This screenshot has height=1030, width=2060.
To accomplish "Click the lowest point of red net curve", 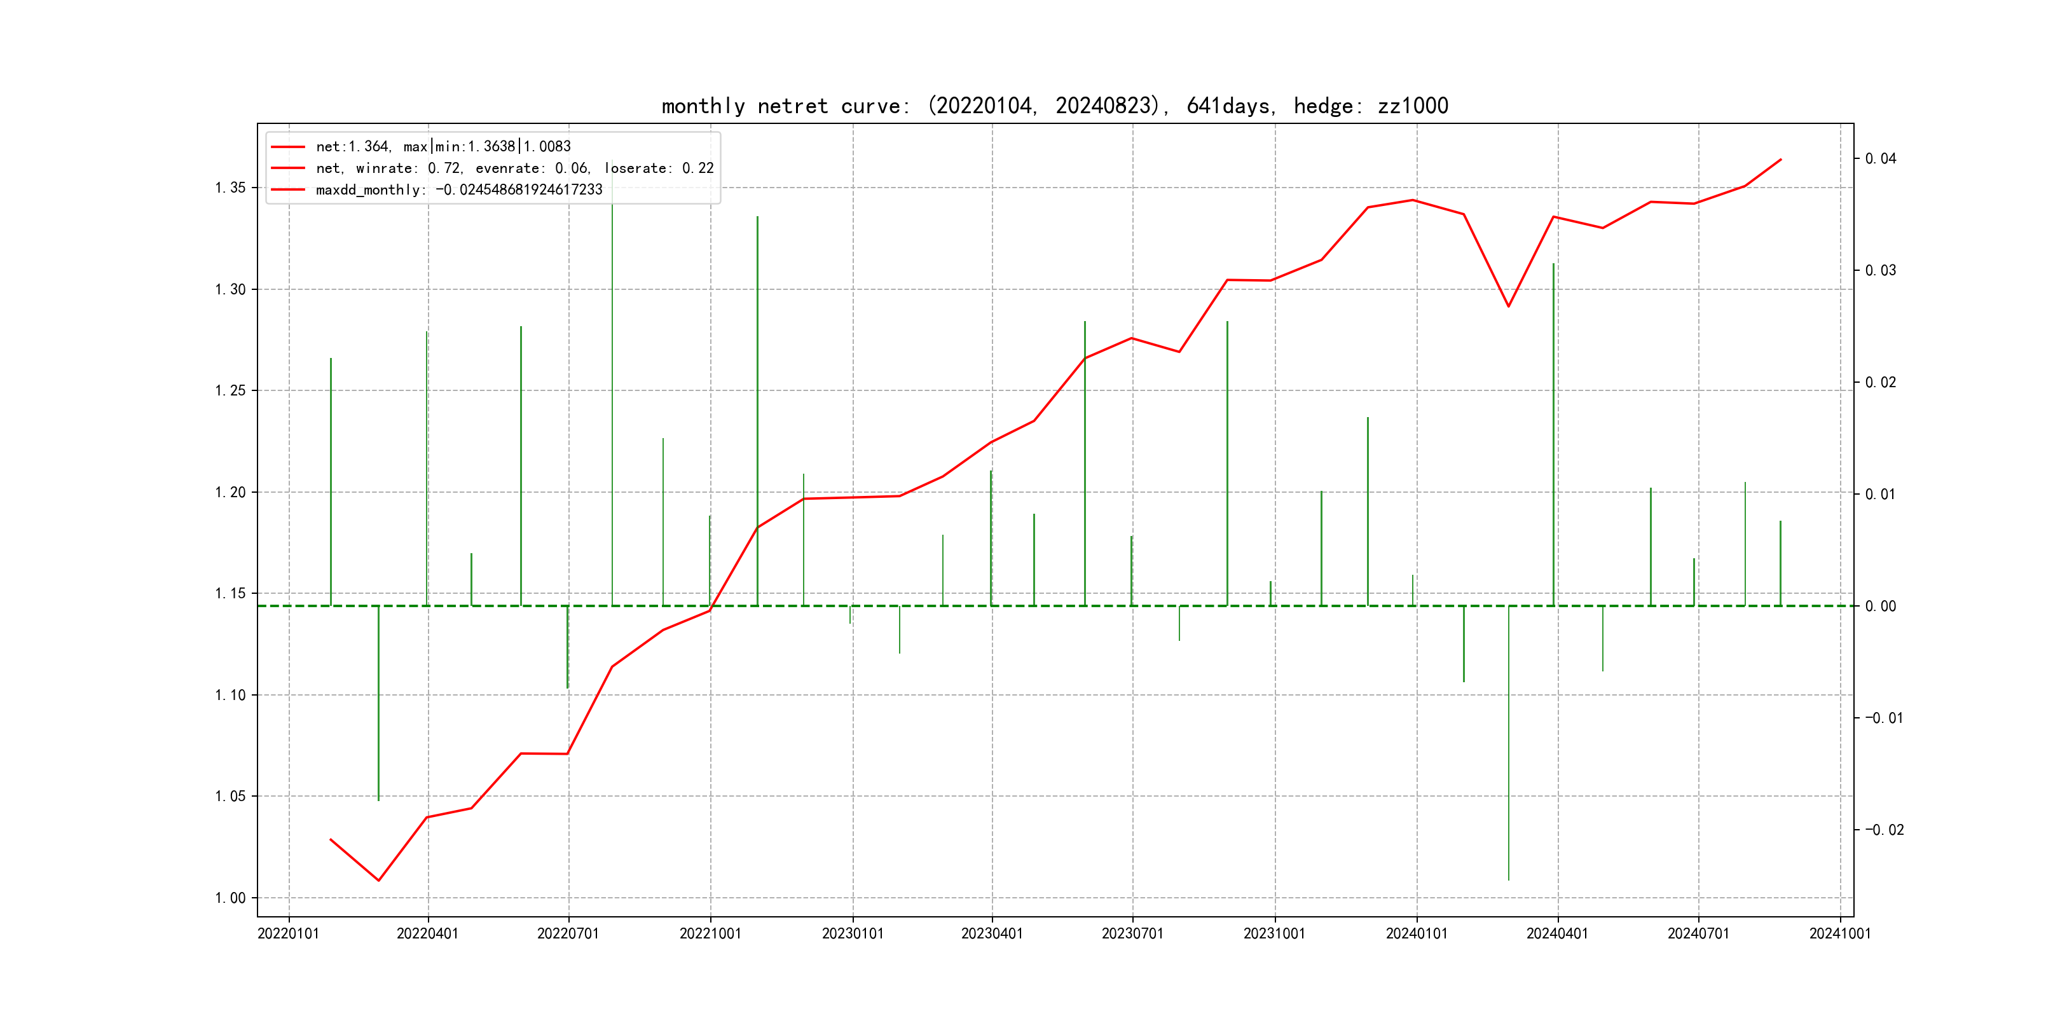I will [x=378, y=881].
